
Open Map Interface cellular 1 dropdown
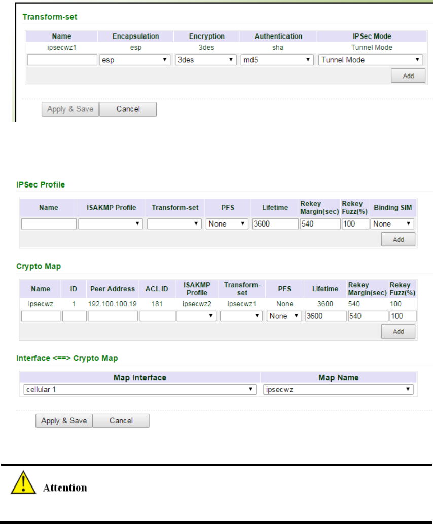click(140, 390)
